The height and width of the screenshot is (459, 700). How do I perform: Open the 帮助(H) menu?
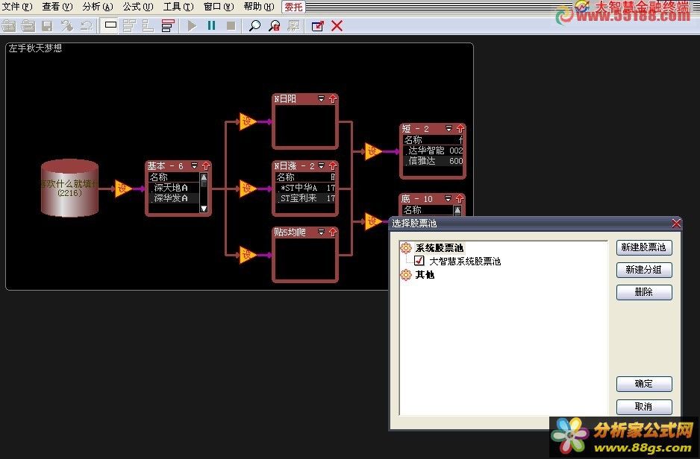[259, 7]
